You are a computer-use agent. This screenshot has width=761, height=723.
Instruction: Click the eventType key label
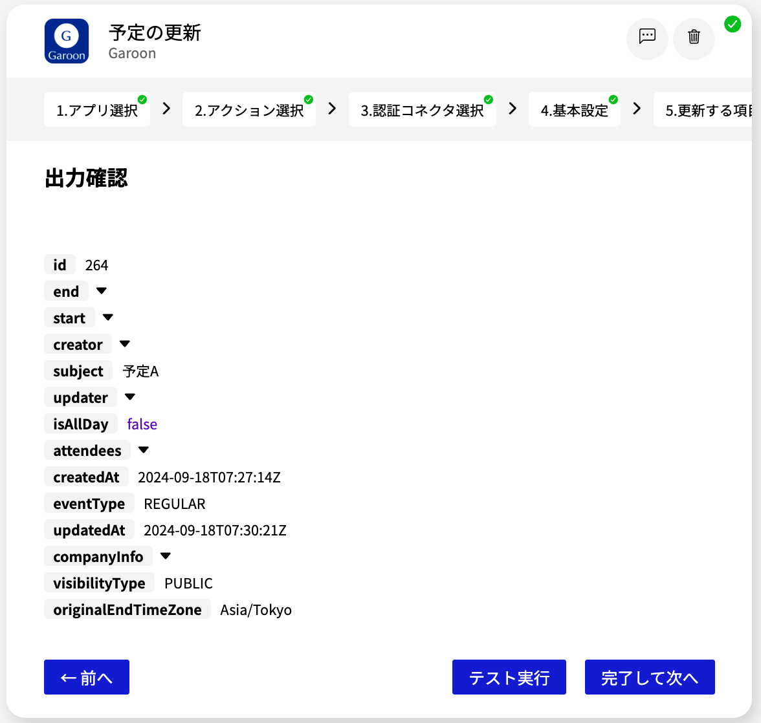89,503
